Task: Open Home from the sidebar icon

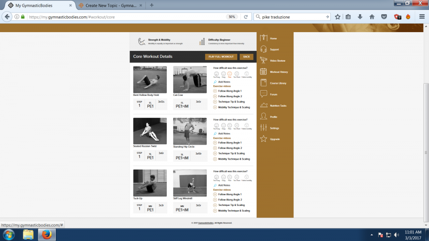Action: 263,38
